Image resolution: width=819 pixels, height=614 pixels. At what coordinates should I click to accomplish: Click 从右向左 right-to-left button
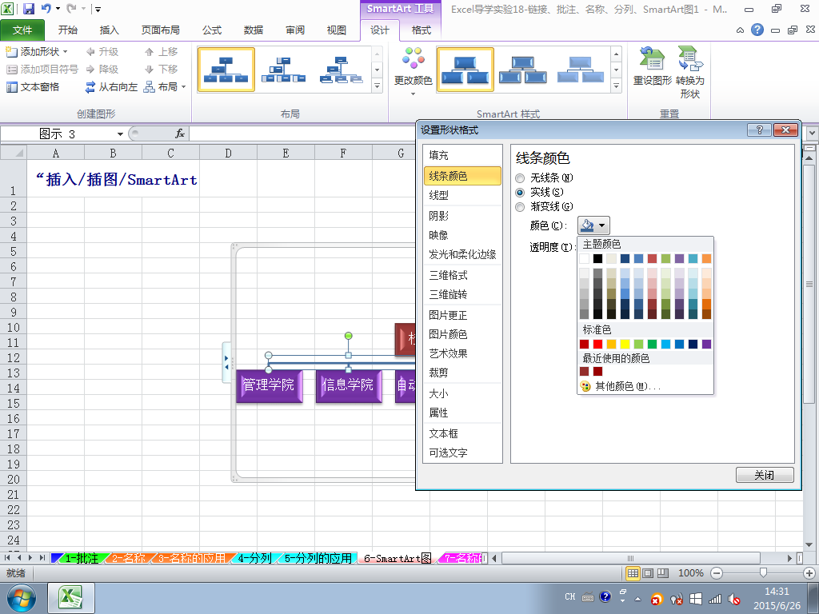coord(111,86)
